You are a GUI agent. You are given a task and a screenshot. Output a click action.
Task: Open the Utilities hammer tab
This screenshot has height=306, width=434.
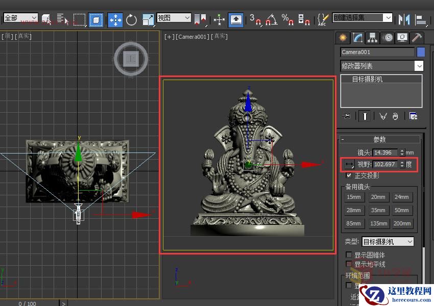click(x=417, y=38)
